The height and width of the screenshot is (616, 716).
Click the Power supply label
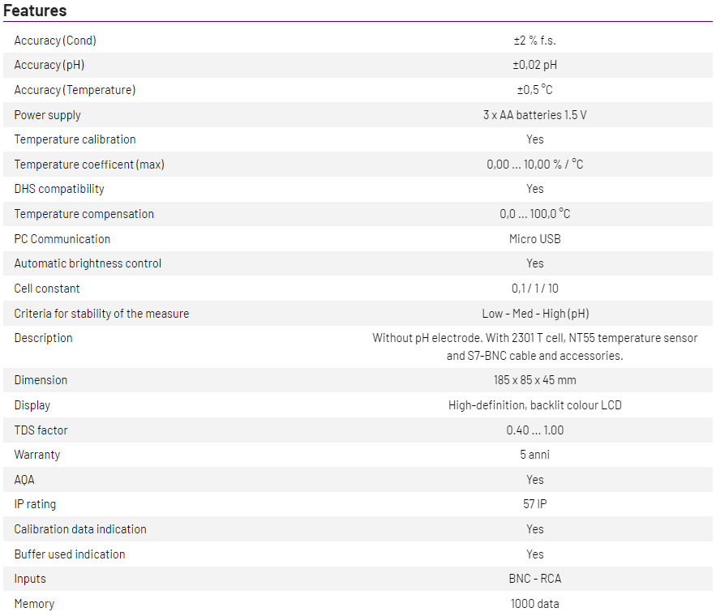(x=47, y=115)
